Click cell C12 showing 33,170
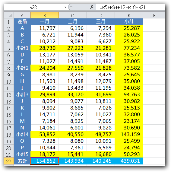The height and width of the screenshot is (172, 171). [x=73, y=94]
